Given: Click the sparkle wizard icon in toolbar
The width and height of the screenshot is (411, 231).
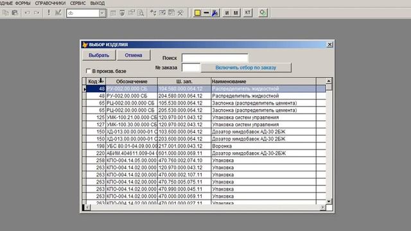Looking at the screenshot, I should 153,13.
